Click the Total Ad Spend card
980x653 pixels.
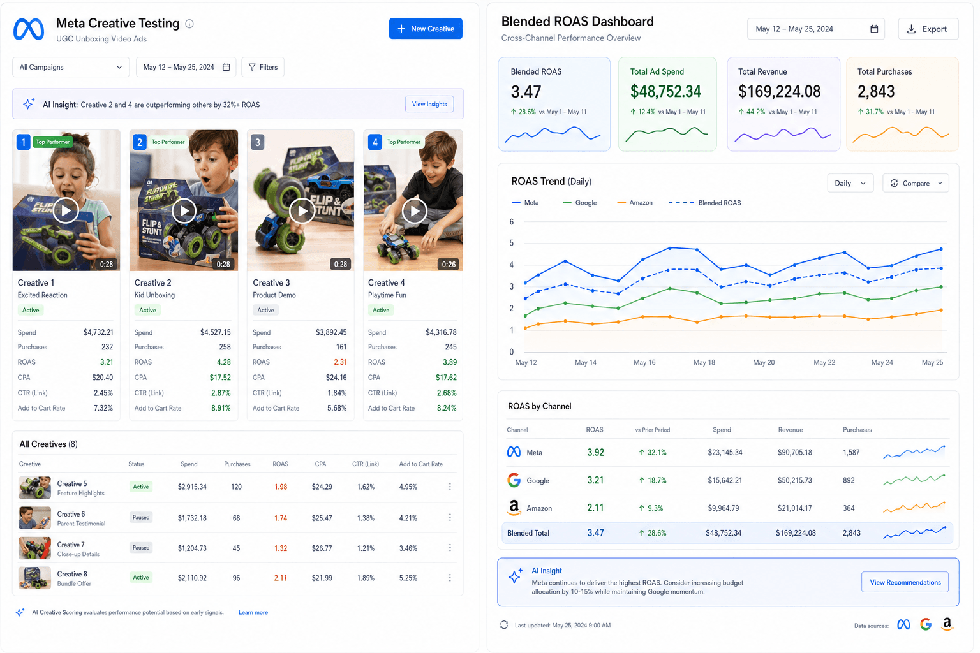click(667, 104)
